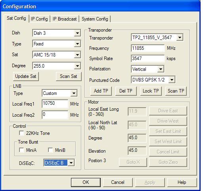Click the Cancel Limit button
Screen dimensions: 203x191
point(168,152)
